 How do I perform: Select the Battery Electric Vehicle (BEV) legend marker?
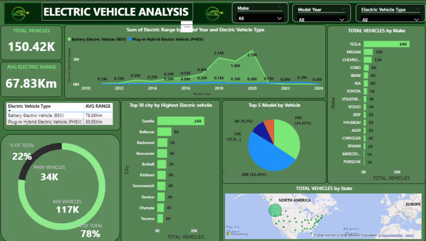pyautogui.click(x=69, y=39)
